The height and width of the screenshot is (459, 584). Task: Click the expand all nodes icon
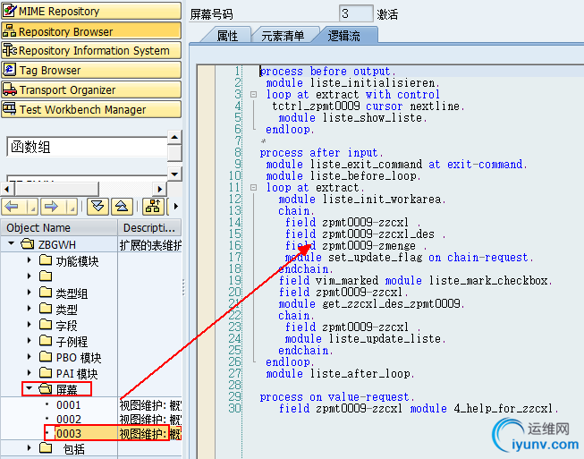(97, 207)
